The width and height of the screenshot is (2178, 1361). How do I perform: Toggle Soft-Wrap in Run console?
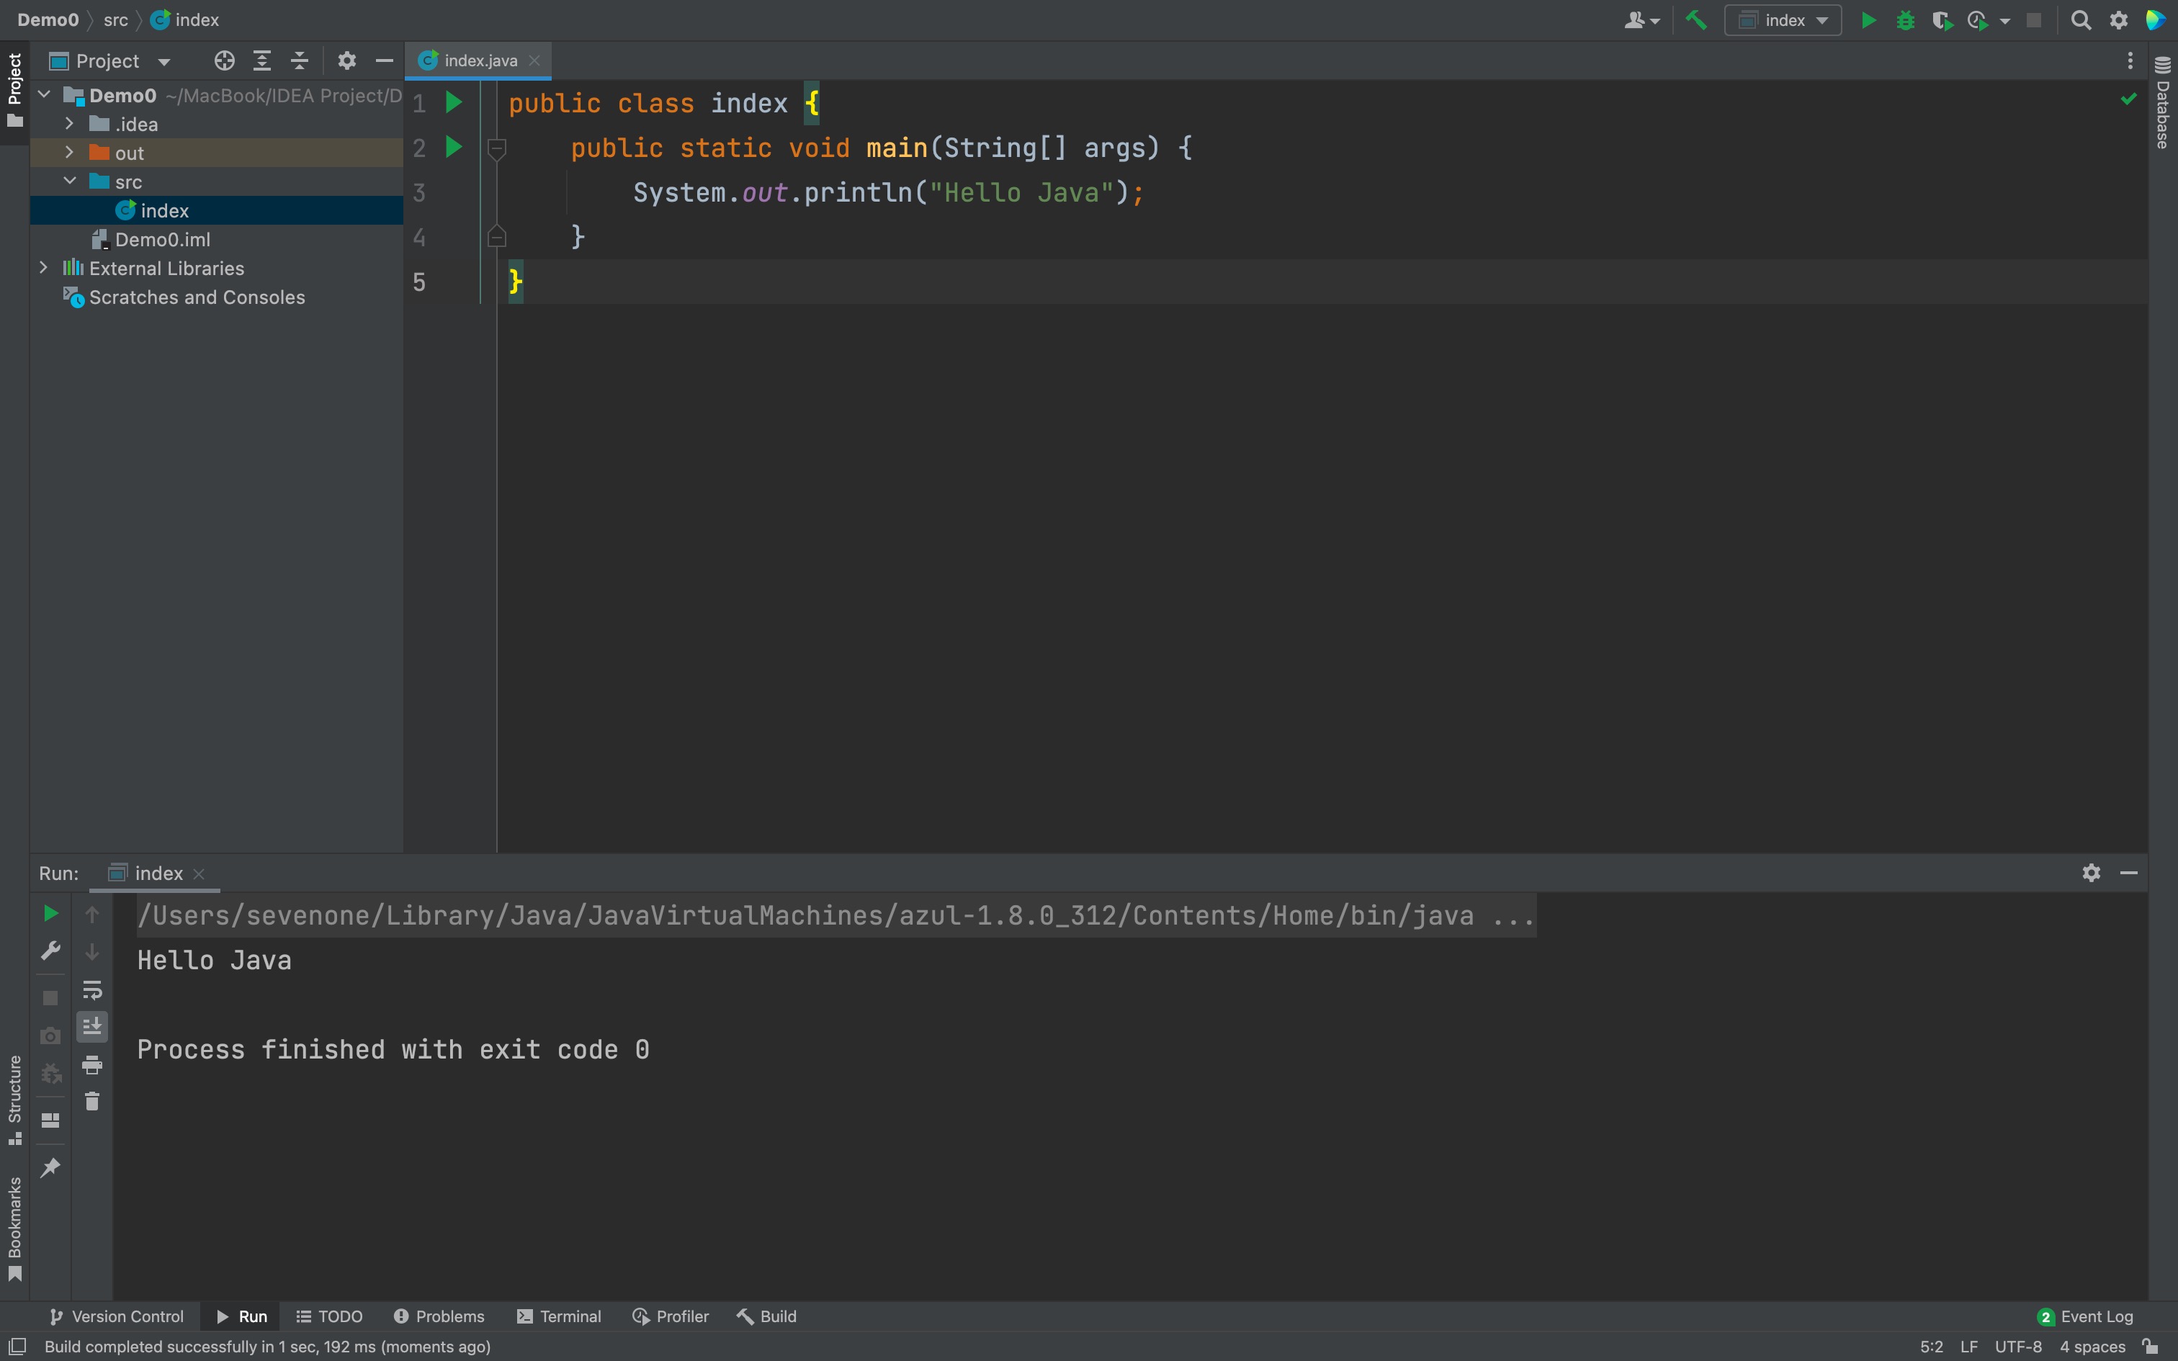pyautogui.click(x=91, y=990)
